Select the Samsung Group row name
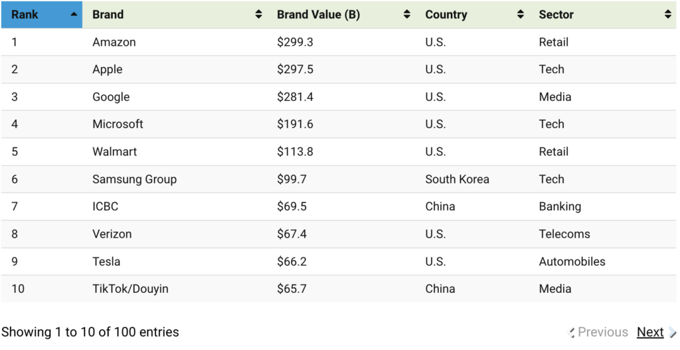Image resolution: width=680 pixels, height=350 pixels. click(x=134, y=179)
